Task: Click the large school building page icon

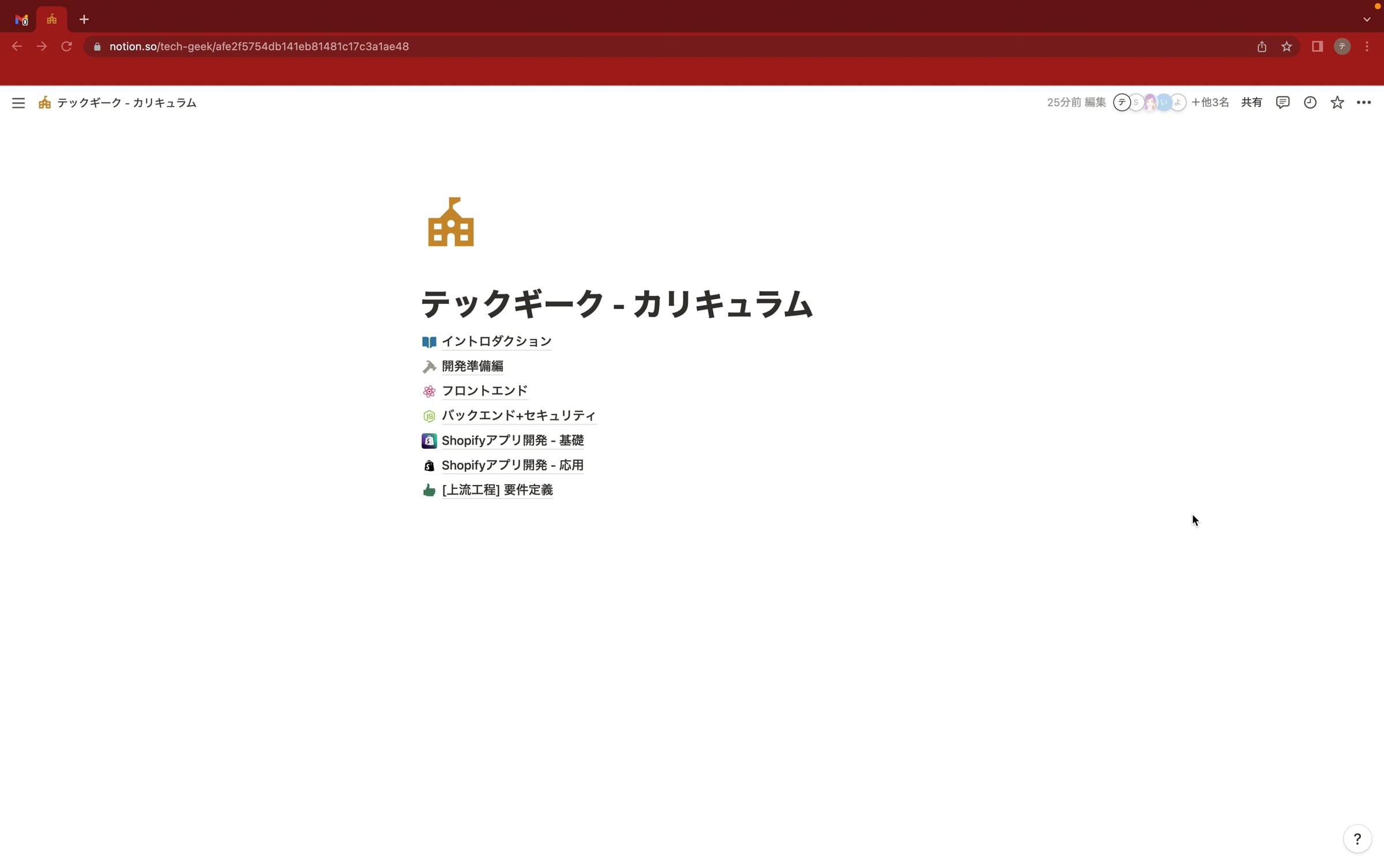Action: pyautogui.click(x=451, y=222)
